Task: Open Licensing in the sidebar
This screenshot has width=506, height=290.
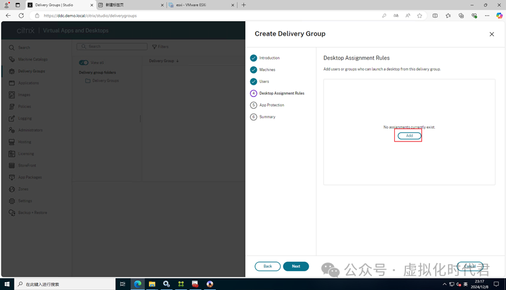Action: (21, 154)
